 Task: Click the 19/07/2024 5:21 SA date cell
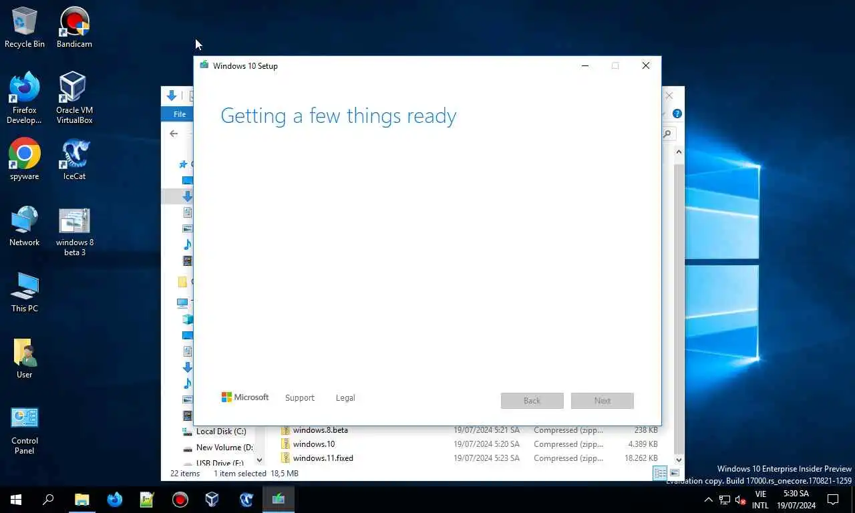486,430
